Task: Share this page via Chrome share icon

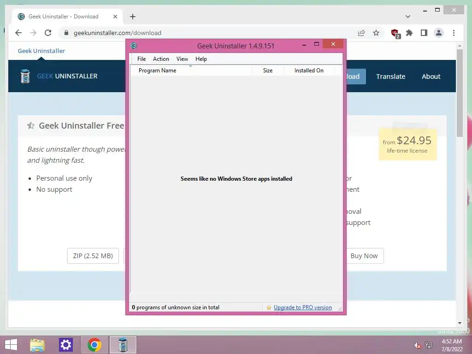Action: pyautogui.click(x=361, y=33)
